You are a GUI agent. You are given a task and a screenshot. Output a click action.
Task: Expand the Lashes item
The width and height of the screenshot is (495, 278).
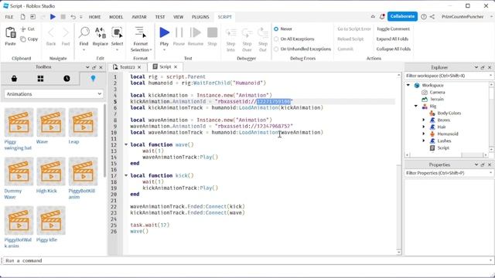[424, 141]
